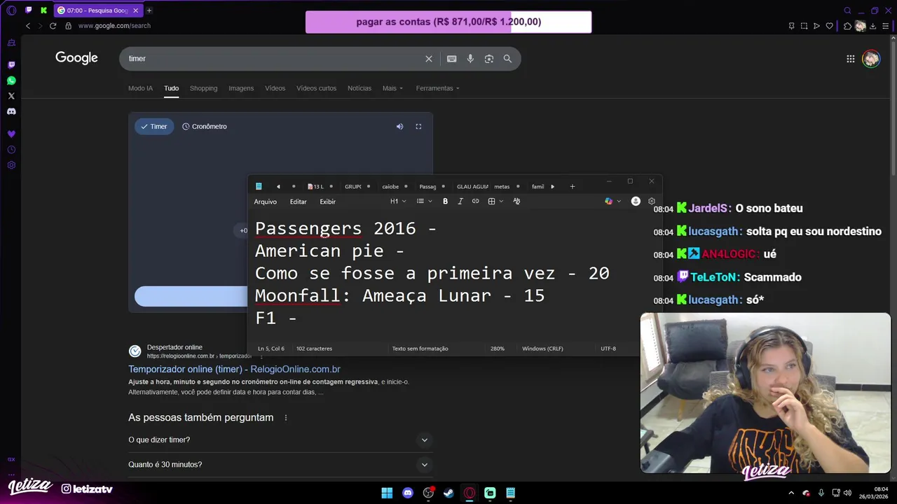Open options for As pessoas também perguntam
This screenshot has height=504, width=897.
(286, 418)
